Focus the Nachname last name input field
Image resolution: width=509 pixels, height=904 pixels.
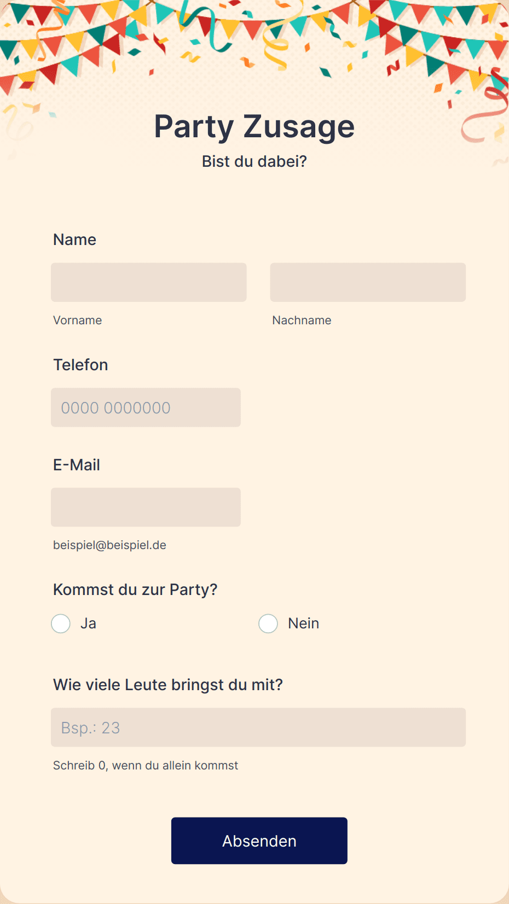tap(368, 282)
